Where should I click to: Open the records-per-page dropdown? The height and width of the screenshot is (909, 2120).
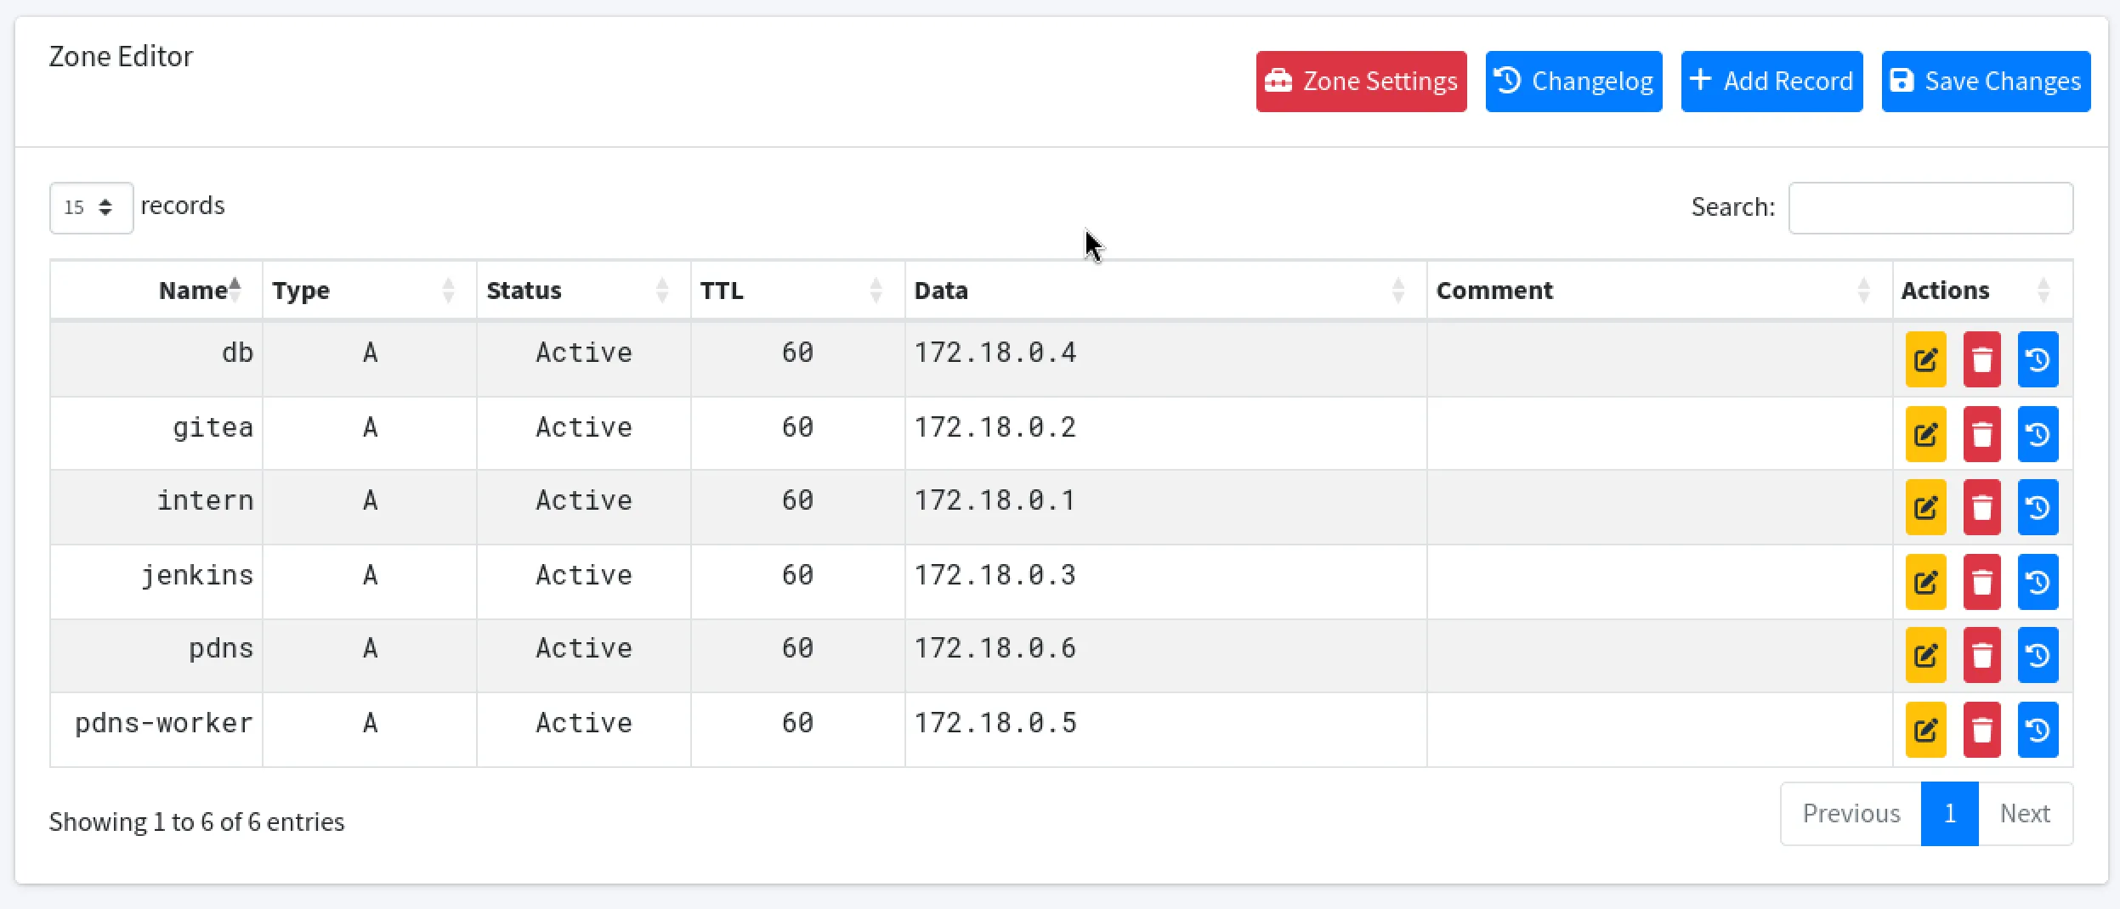click(x=91, y=207)
